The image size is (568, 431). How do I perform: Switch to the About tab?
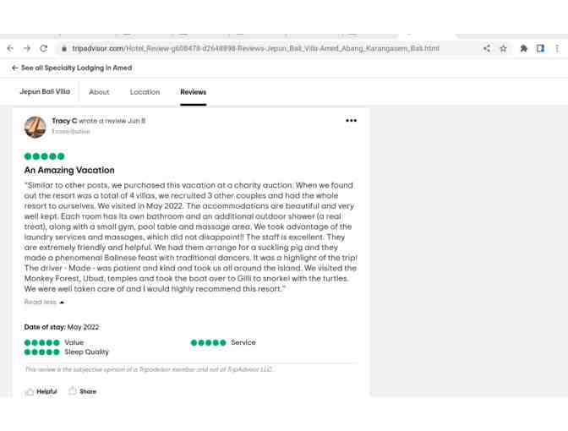coord(99,92)
